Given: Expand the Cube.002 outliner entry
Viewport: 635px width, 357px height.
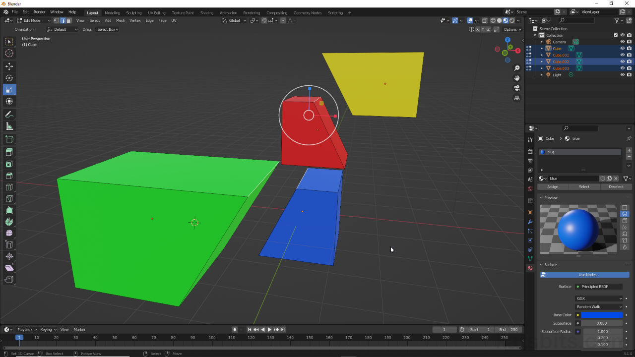Looking at the screenshot, I should click(542, 61).
